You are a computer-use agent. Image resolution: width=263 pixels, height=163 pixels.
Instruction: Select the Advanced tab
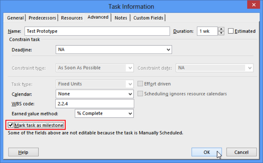click(98, 17)
